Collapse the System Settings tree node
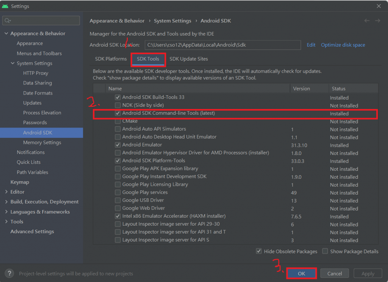The height and width of the screenshot is (282, 388). [x=13, y=63]
